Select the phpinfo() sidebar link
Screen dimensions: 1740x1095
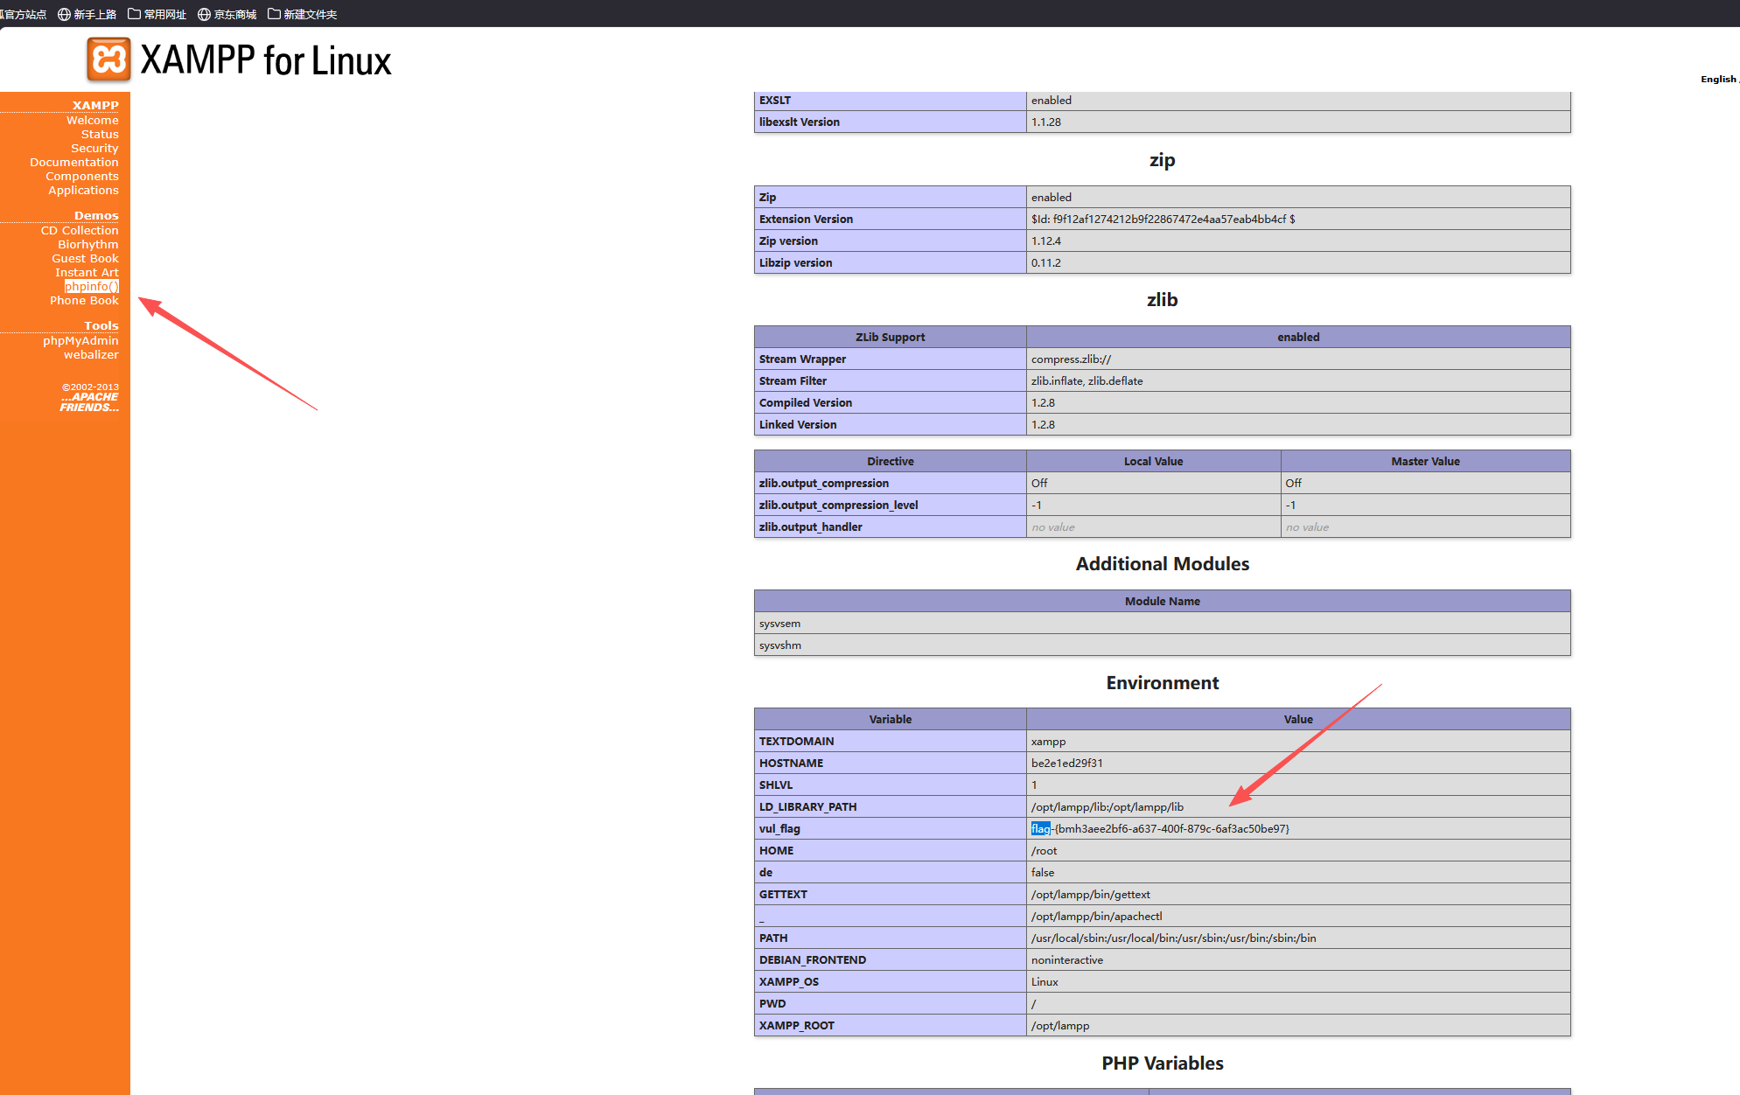point(92,286)
